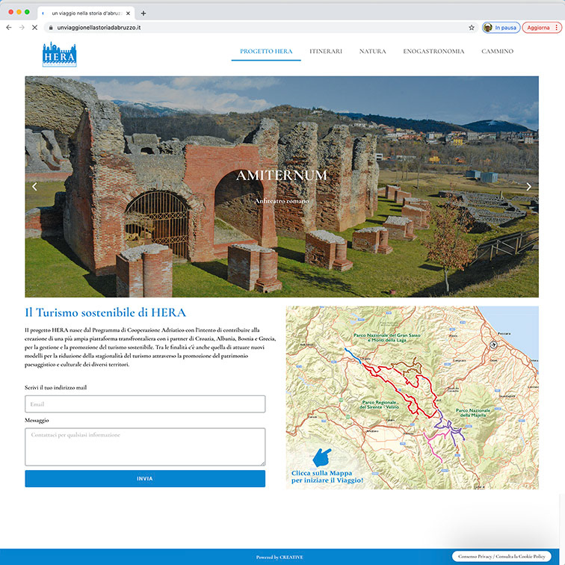Click 'Parco Nazionale della Majella' map label

pyautogui.click(x=473, y=413)
